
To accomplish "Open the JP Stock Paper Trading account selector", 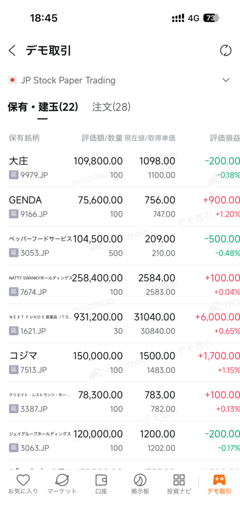I will pyautogui.click(x=120, y=80).
